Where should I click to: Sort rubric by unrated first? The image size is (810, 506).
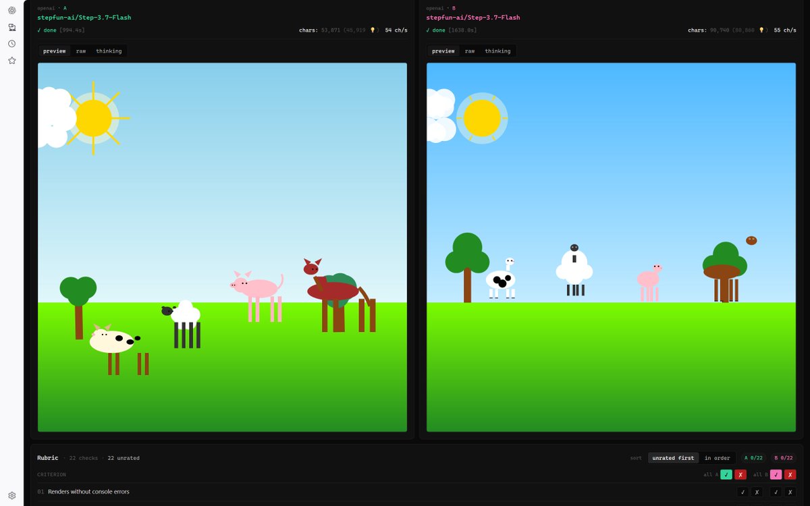673,458
